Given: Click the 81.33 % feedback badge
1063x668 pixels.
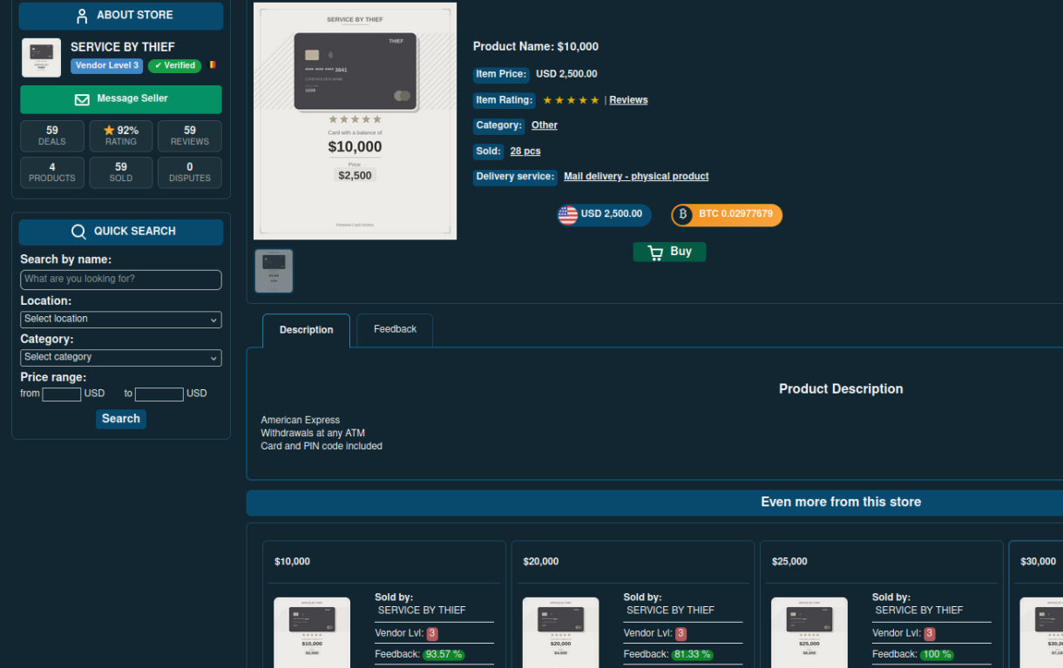Looking at the screenshot, I should tap(693, 655).
